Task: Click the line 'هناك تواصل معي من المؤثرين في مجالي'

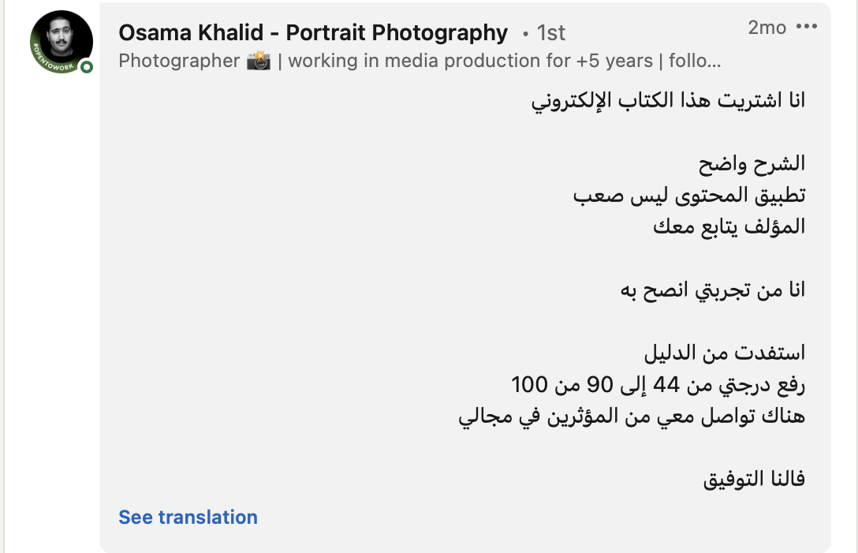Action: (632, 417)
